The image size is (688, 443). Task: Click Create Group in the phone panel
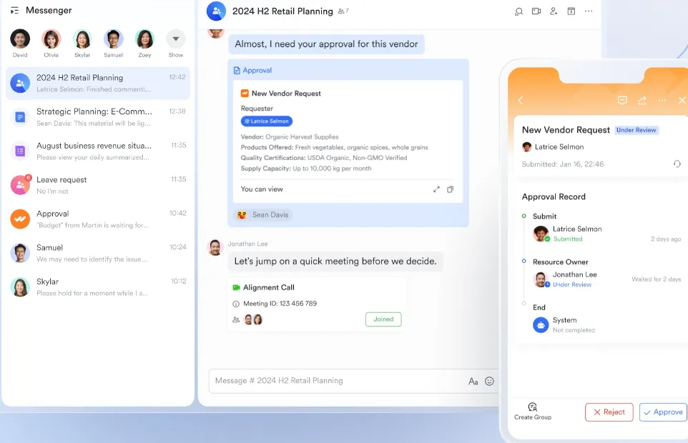point(533,412)
